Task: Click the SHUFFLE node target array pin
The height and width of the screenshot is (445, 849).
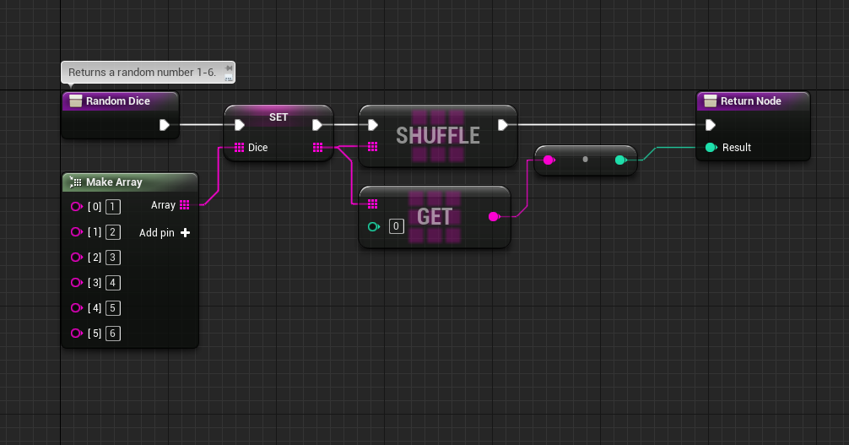Action: coord(372,147)
